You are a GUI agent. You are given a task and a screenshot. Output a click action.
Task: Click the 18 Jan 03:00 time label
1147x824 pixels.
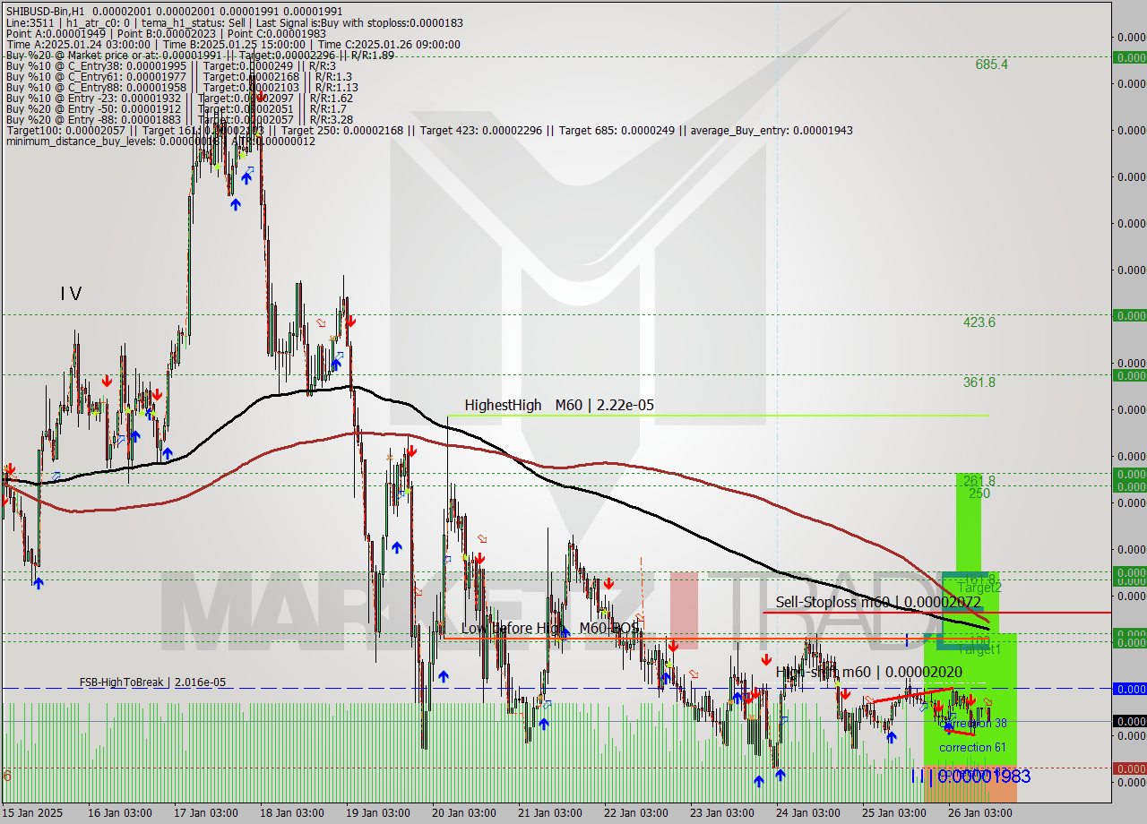tap(293, 813)
